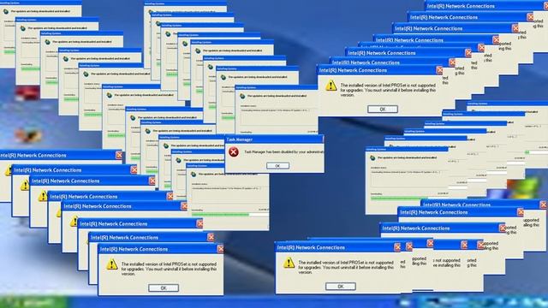Click OK in the upper-right front Intel Network Connections dialog
548x308 pixels.
tap(383, 110)
